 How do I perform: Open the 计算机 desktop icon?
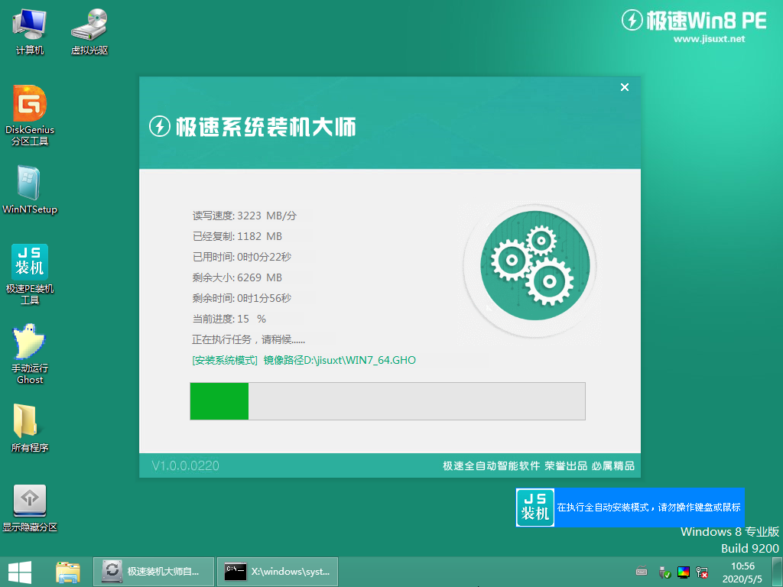30,31
